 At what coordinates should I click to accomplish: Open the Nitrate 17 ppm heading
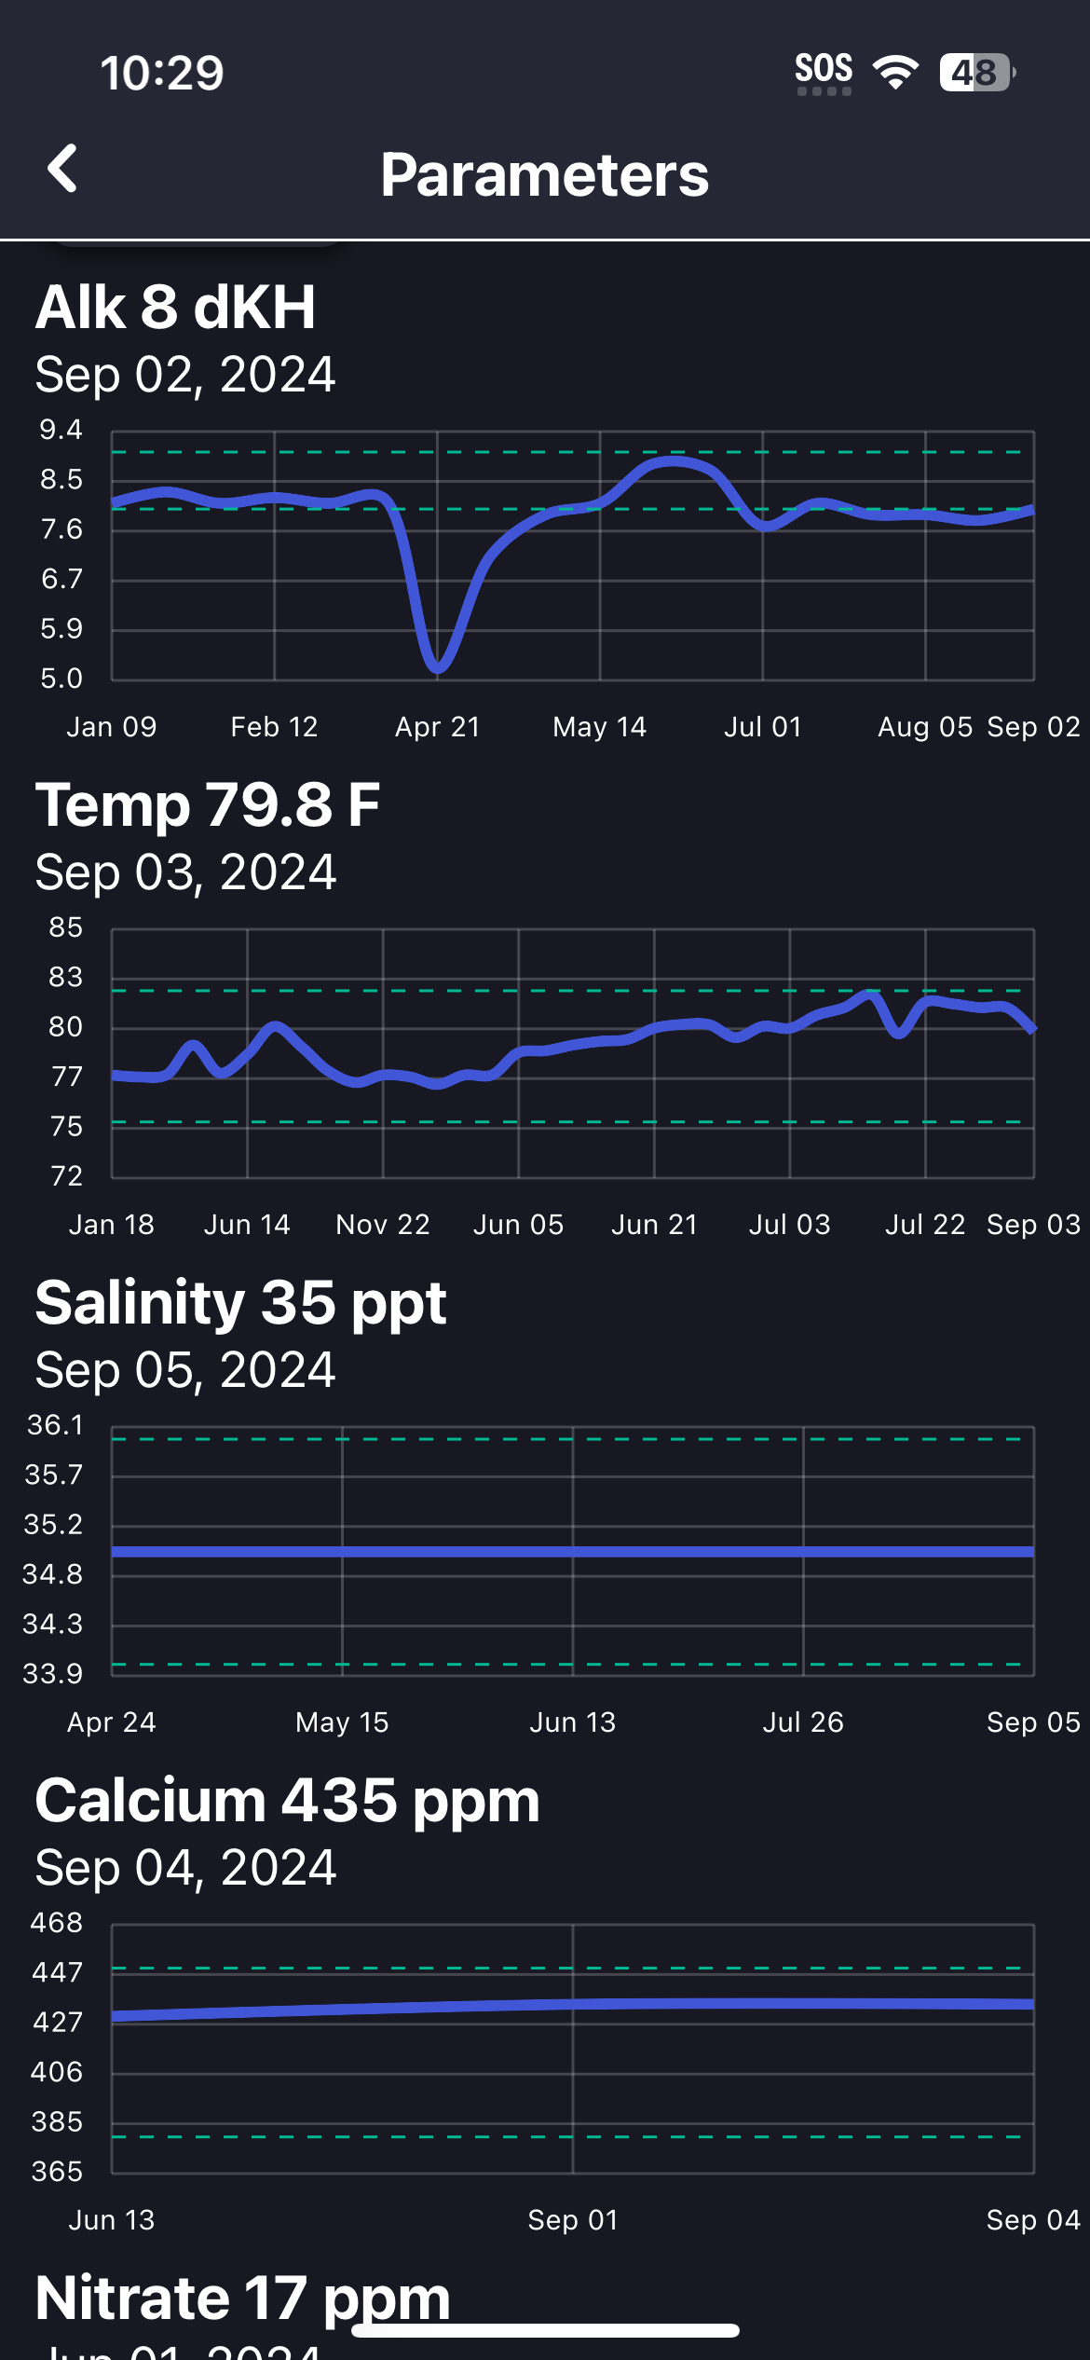click(242, 2298)
